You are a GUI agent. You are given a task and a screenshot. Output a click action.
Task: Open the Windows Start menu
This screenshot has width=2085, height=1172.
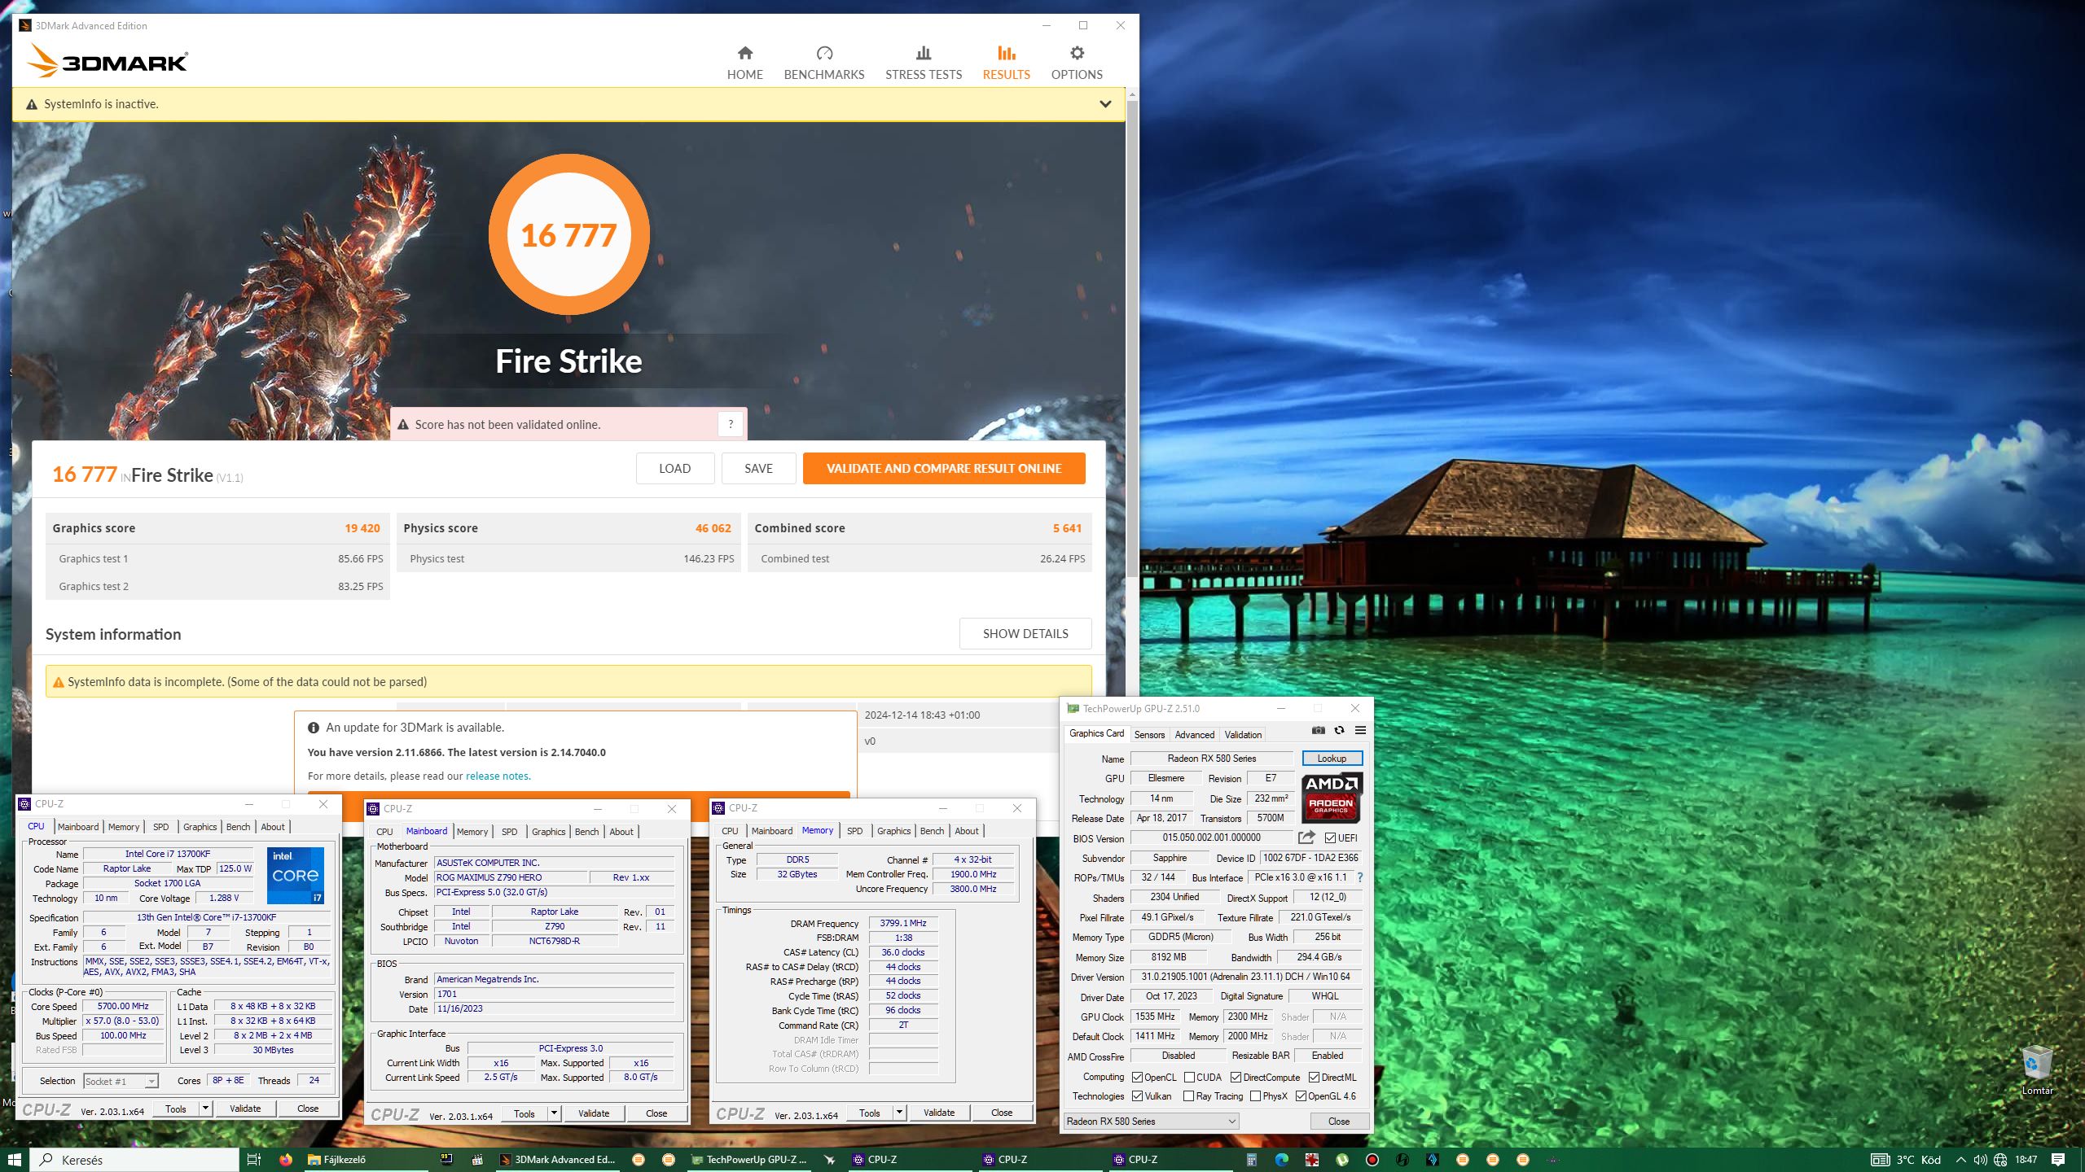[14, 1160]
